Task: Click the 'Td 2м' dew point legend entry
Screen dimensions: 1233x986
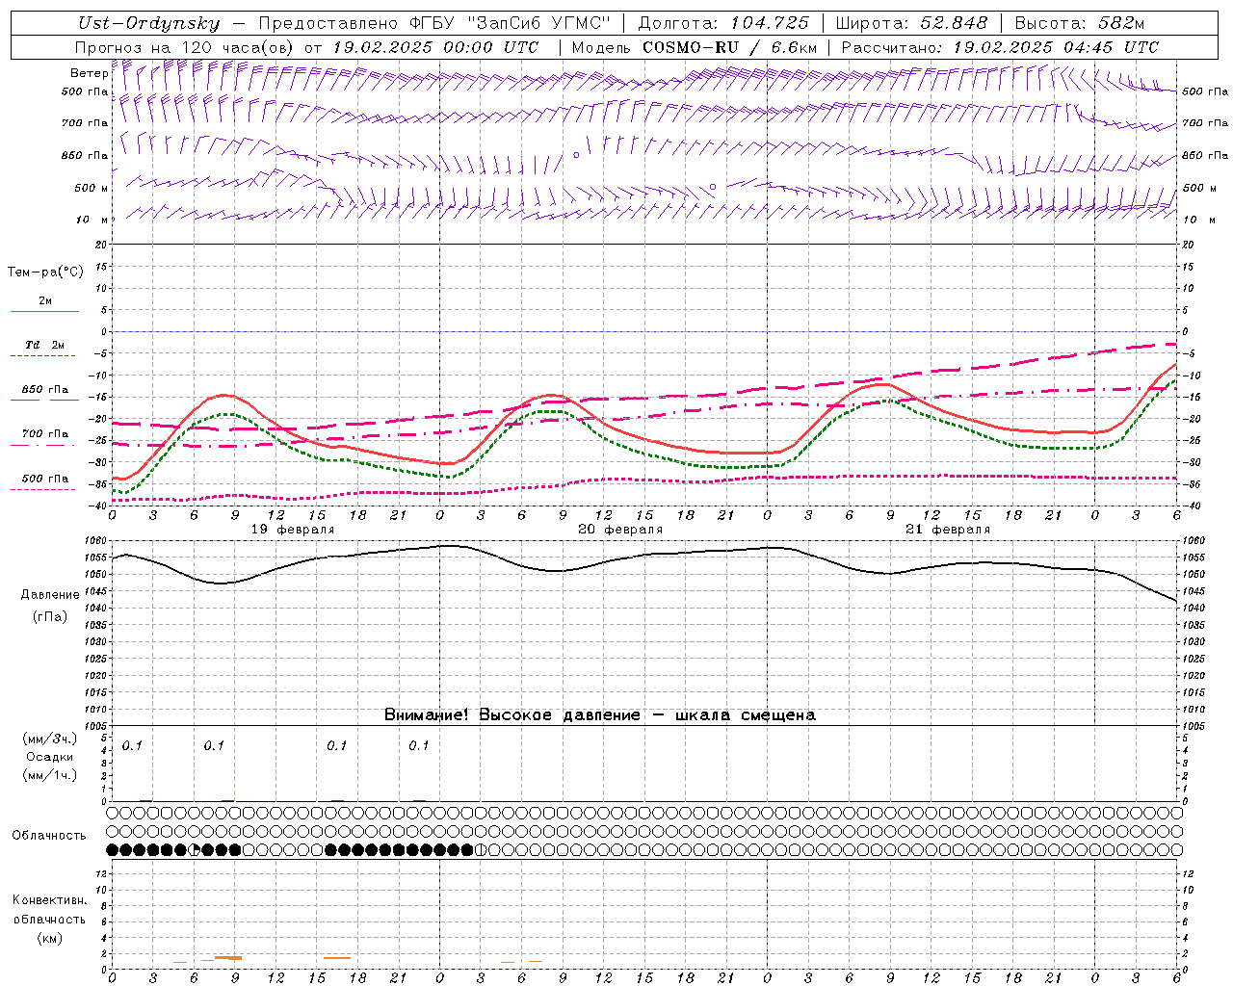Action: pyautogui.click(x=44, y=350)
